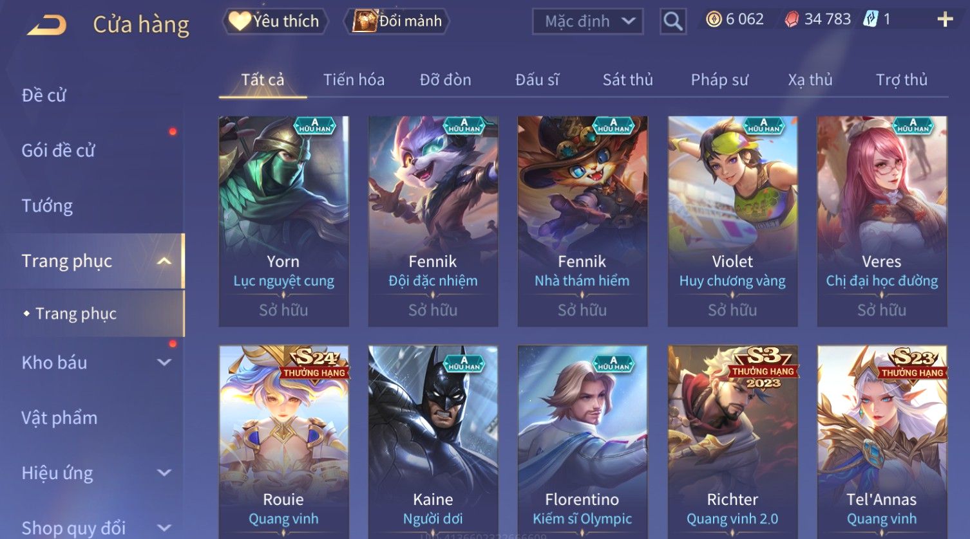Image resolution: width=970 pixels, height=539 pixels.
Task: Tap the back arrow icon
Action: [46, 25]
